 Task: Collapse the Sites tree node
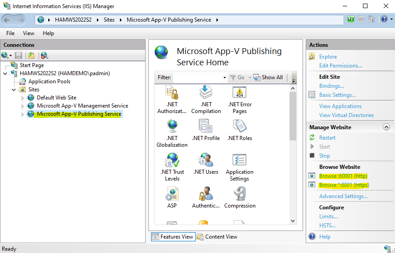(x=14, y=90)
